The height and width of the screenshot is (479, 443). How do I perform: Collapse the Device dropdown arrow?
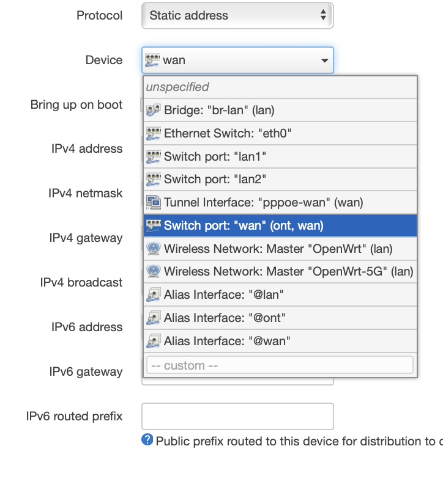tap(324, 60)
